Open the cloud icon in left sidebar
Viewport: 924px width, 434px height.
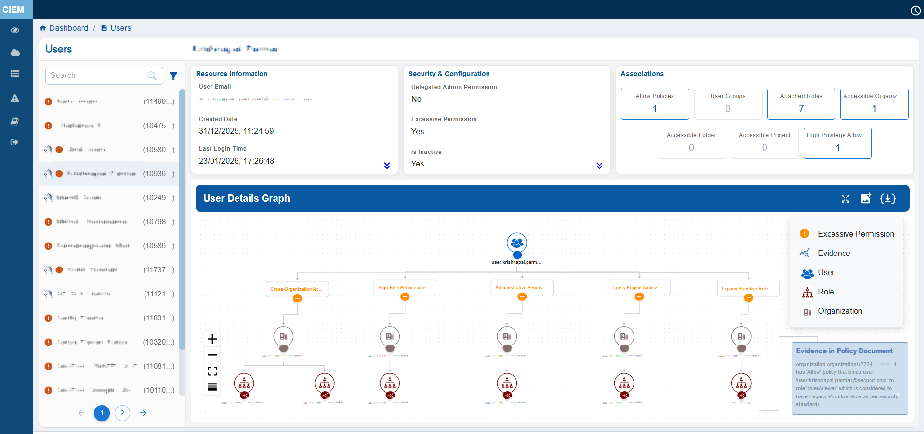[15, 52]
